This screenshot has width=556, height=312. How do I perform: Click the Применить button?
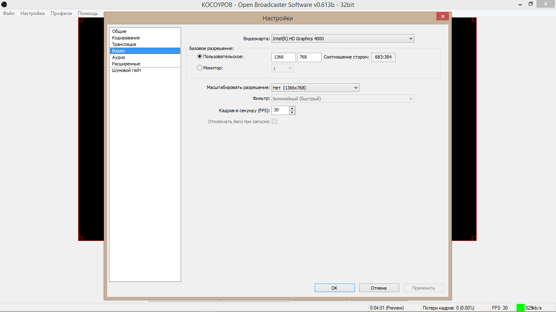424,288
